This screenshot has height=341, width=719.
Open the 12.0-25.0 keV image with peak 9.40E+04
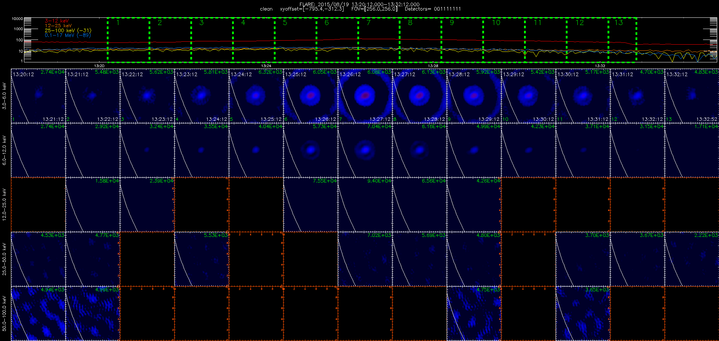pos(365,205)
